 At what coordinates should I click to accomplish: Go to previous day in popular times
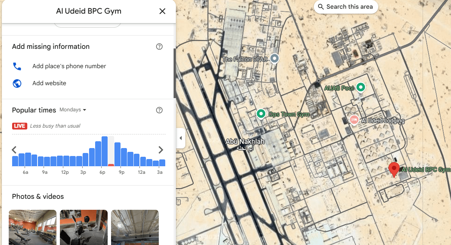coord(14,150)
